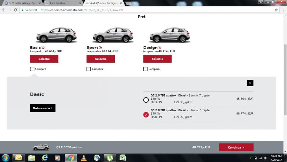The height and width of the screenshot is (162, 287).
Task: Open uTorrent from the taskbar
Action: click(110, 158)
